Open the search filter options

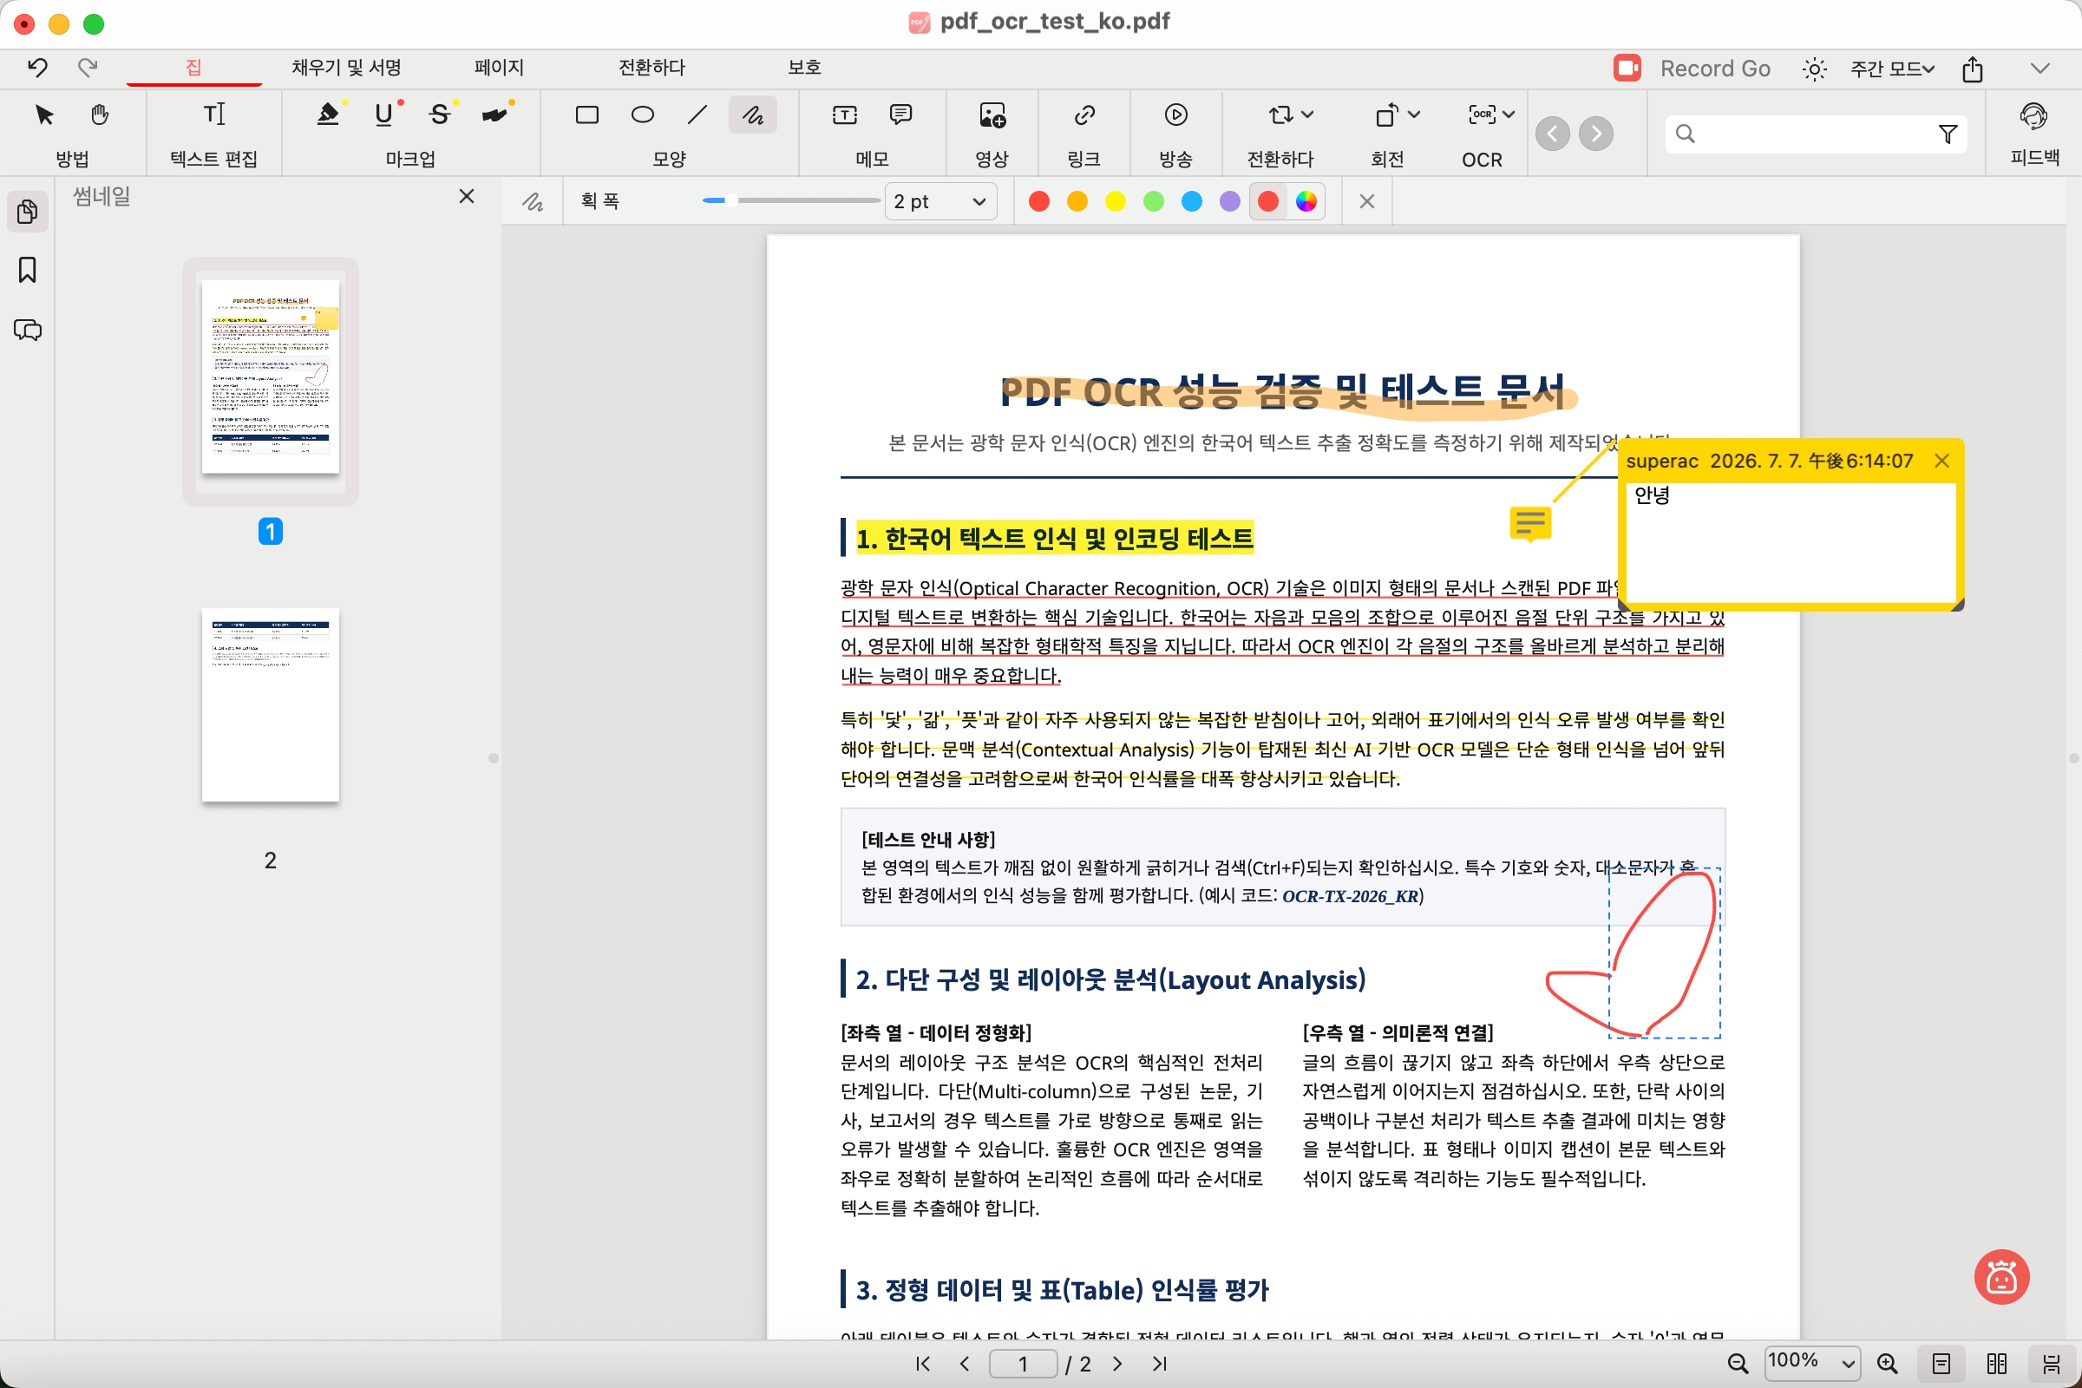coord(1948,134)
